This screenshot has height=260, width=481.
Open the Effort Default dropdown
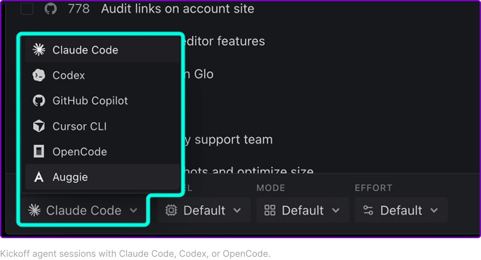(401, 210)
